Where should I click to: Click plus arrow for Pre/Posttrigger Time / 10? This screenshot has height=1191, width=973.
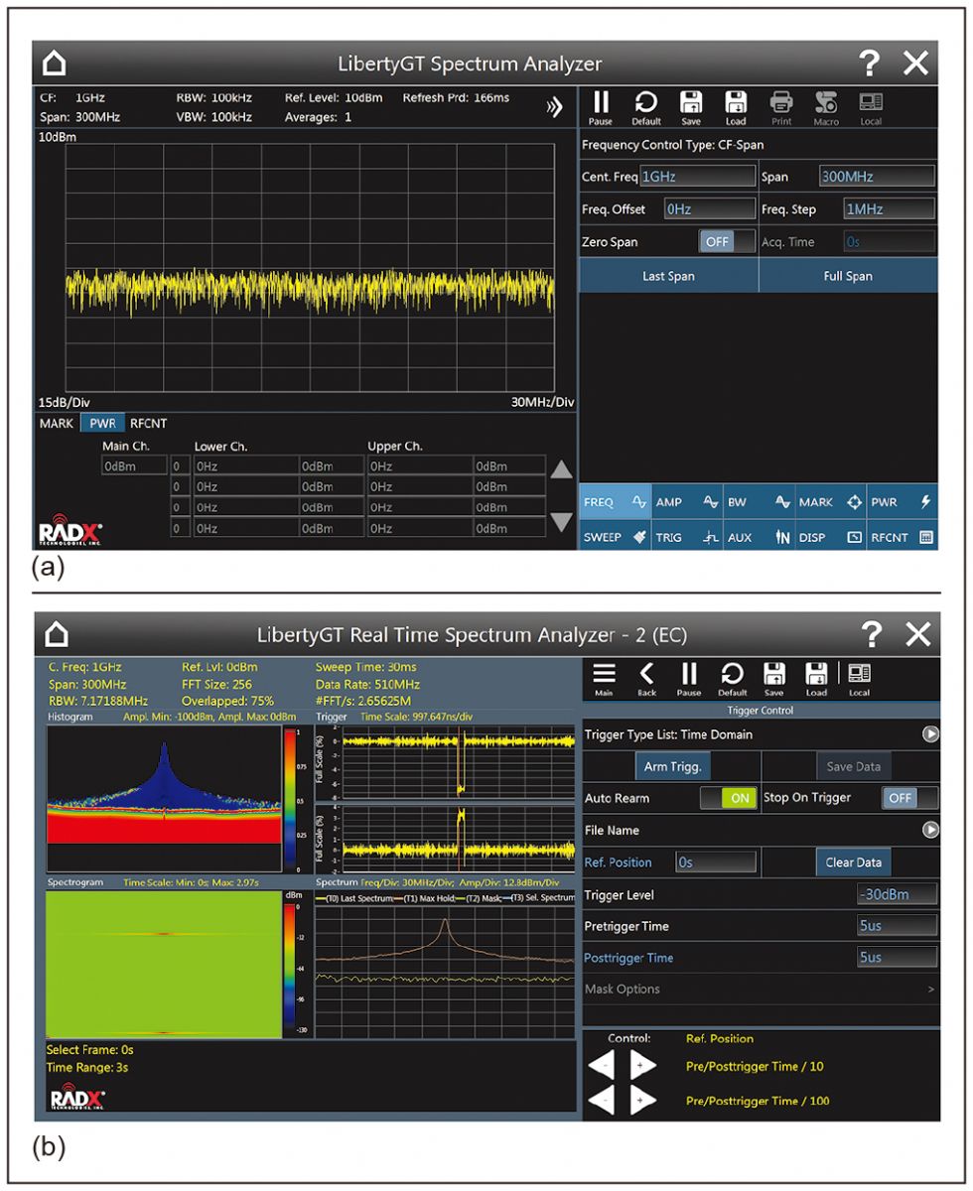pyautogui.click(x=641, y=1067)
